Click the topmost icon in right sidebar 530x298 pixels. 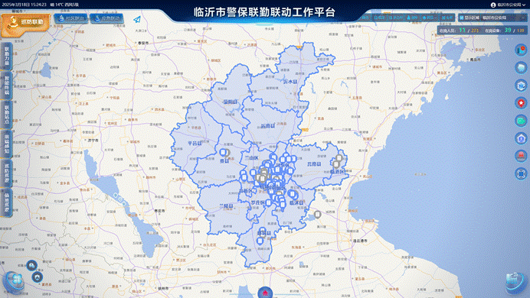[x=521, y=50]
